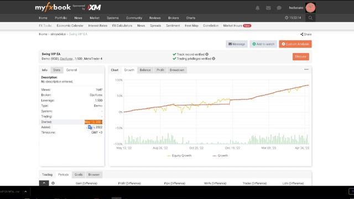Select the Drawdown chart tab

[x=177, y=70]
